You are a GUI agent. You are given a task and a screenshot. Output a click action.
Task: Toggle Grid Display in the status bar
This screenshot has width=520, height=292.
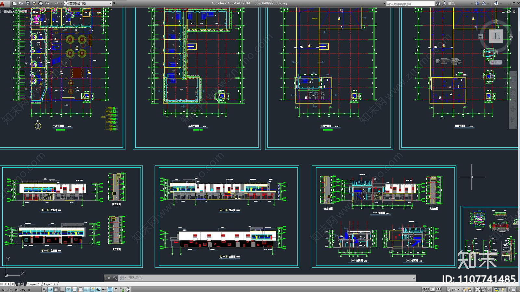coord(56,289)
